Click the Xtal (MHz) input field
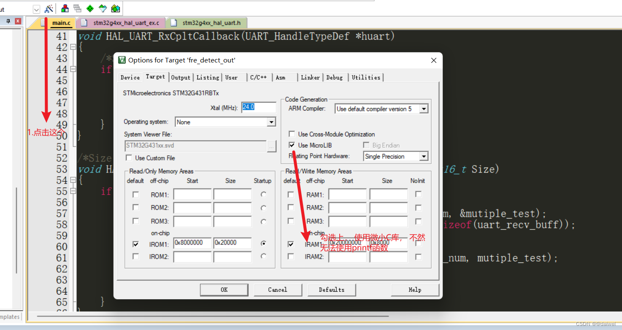Viewport: 622px width, 330px height. click(x=258, y=107)
